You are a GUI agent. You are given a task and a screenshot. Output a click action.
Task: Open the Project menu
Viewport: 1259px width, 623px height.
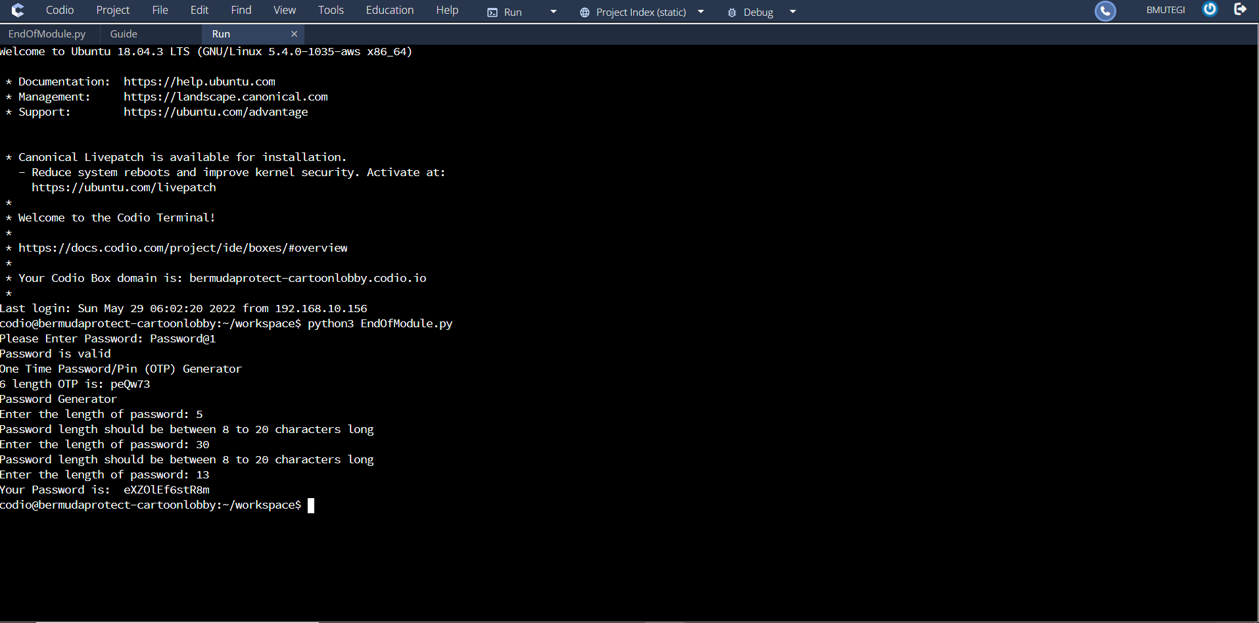[x=113, y=11]
